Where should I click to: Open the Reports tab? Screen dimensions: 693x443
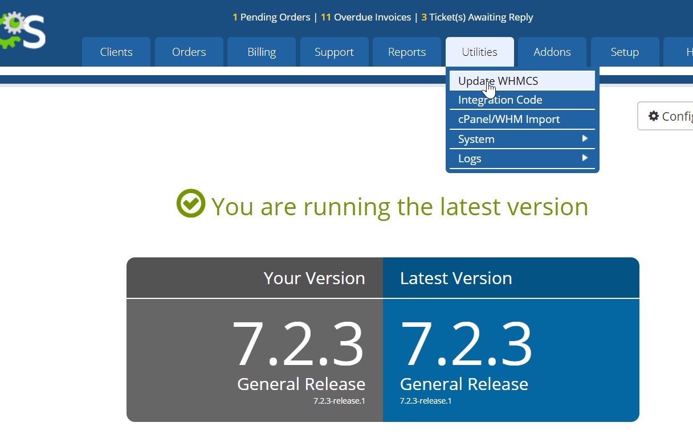click(x=407, y=52)
